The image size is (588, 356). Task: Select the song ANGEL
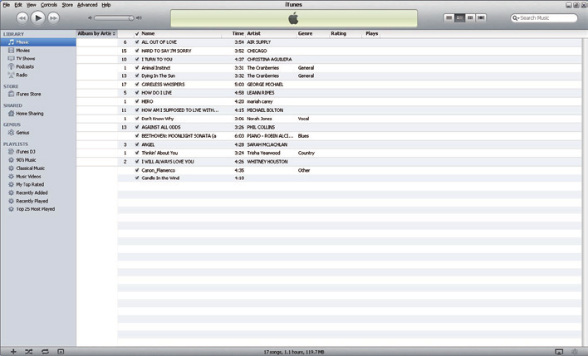tap(148, 144)
